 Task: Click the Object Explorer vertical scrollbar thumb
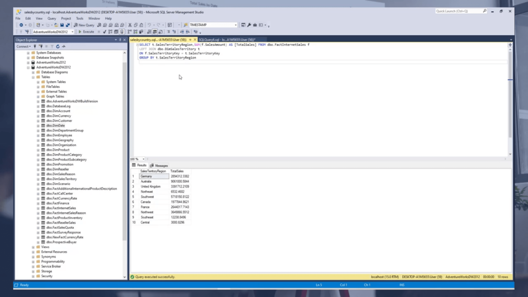pos(124,151)
